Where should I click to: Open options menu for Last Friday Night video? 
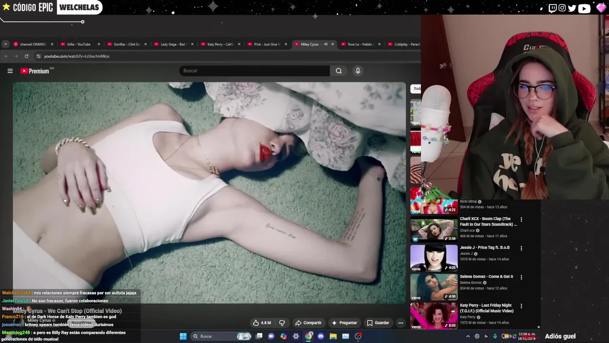(521, 306)
